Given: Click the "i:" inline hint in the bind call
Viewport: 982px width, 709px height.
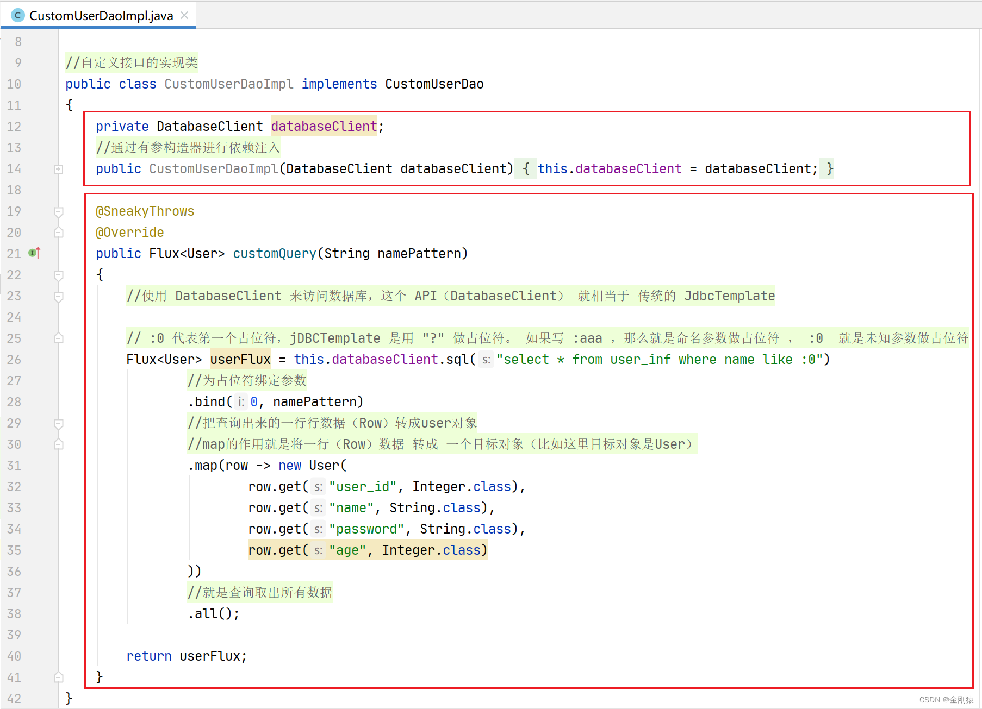Looking at the screenshot, I should [240, 401].
